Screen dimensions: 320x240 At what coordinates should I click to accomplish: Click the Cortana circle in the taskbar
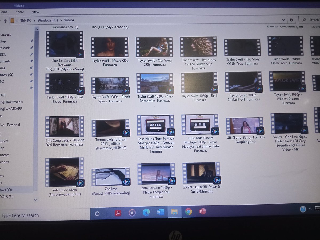(x=97, y=214)
